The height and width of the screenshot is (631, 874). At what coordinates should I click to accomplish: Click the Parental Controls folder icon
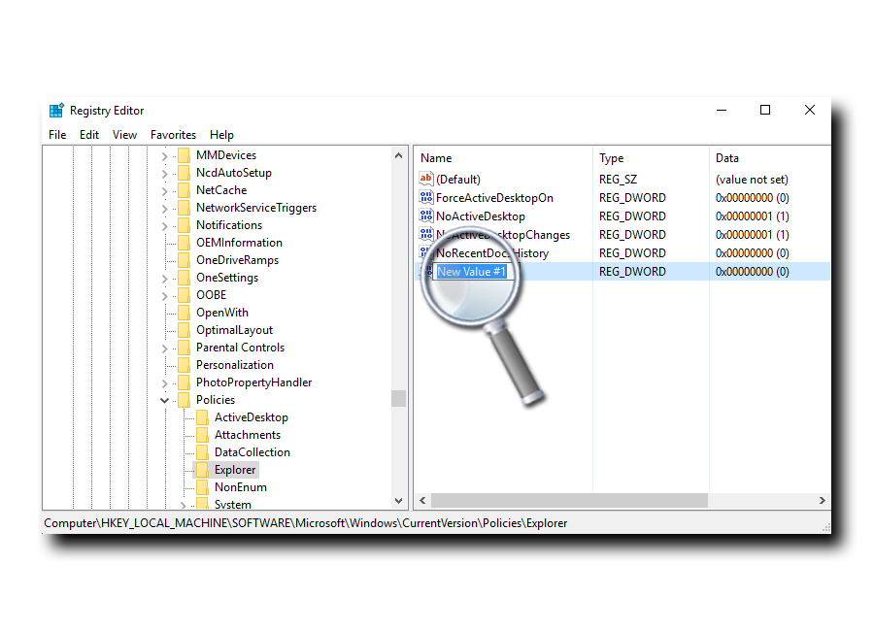click(184, 348)
